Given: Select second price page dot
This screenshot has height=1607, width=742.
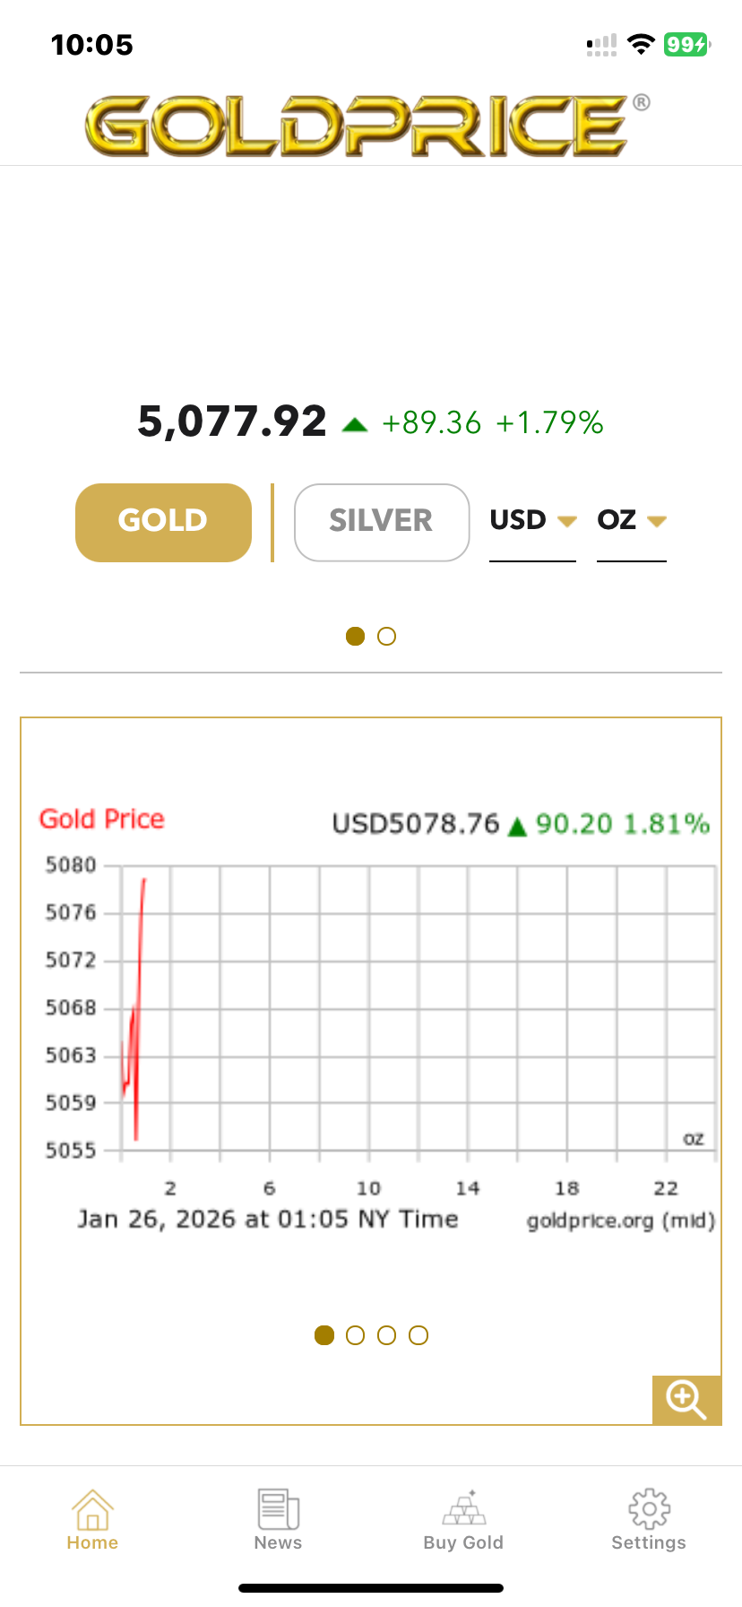Looking at the screenshot, I should click(x=386, y=636).
